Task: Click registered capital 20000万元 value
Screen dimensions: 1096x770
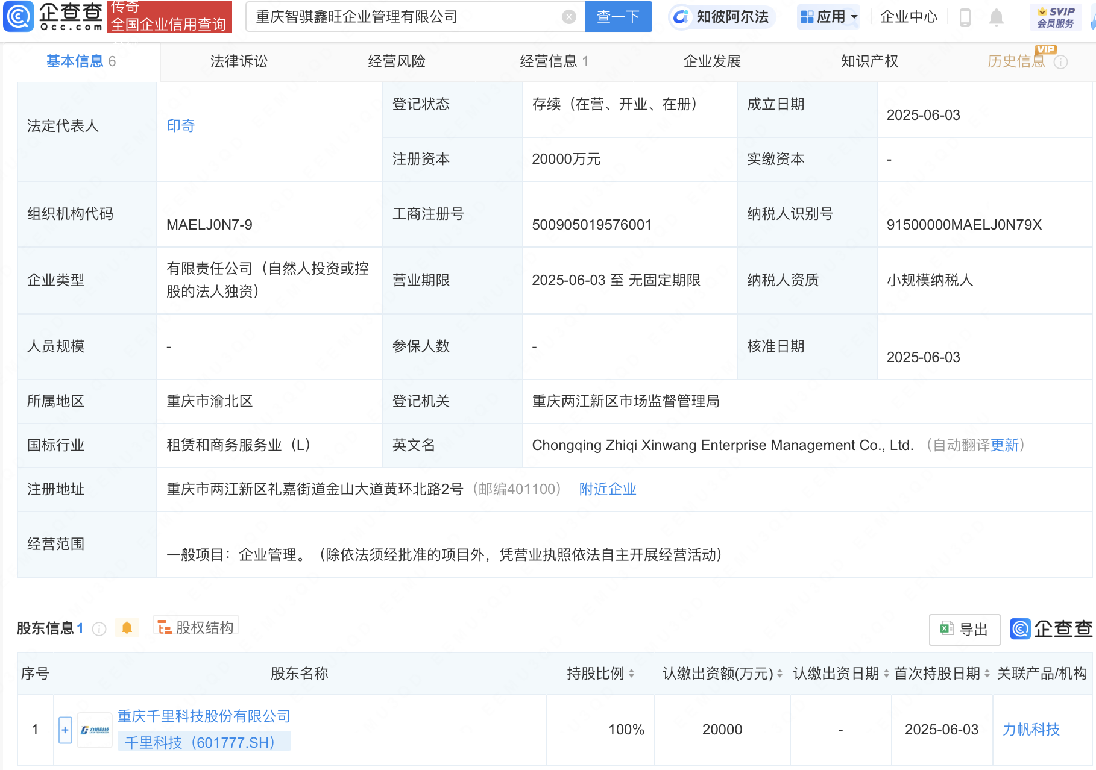Action: pyautogui.click(x=566, y=159)
